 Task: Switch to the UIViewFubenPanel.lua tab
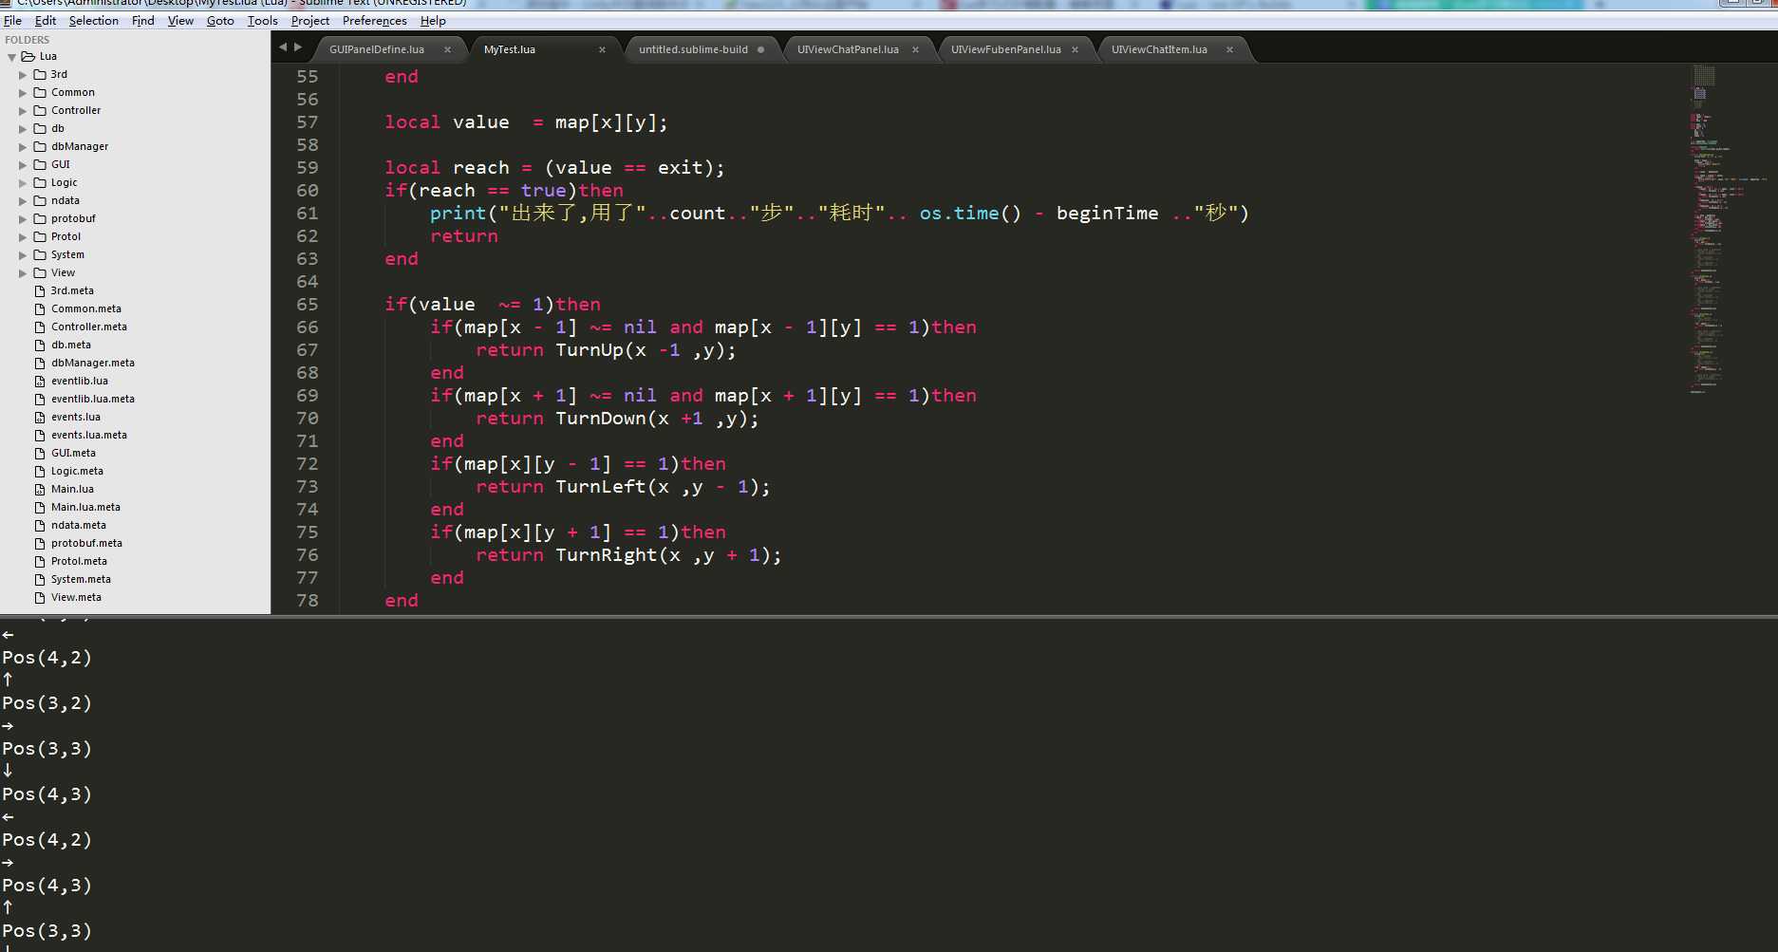(1006, 49)
